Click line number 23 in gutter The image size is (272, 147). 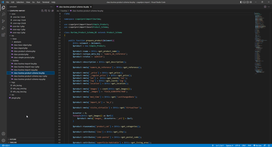59,73
